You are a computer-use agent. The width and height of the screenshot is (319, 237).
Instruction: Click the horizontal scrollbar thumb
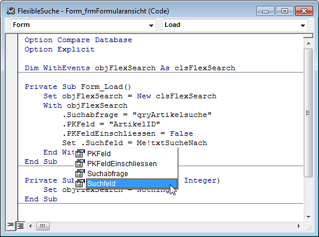coord(43,226)
